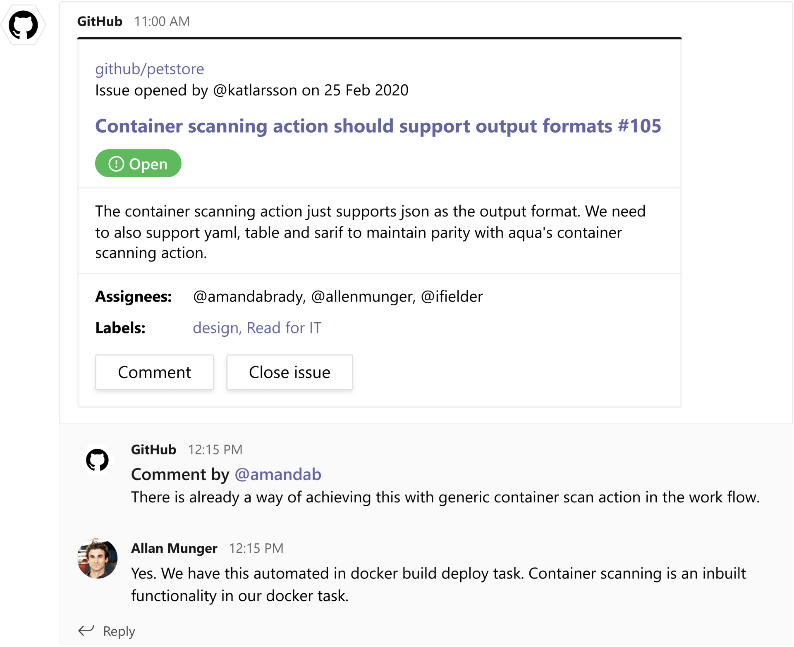Click the 12:15 PM timestamp on Allan's message
794x647 pixels.
pos(256,548)
